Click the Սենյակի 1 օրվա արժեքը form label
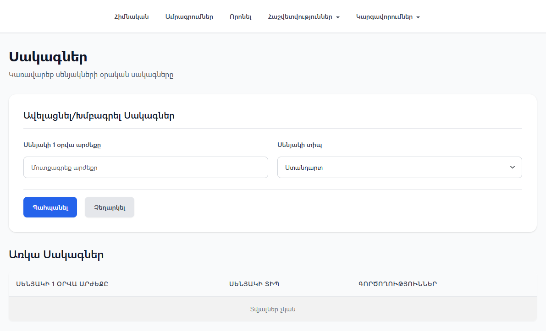Viewport: 546px width, 331px height. 62,145
